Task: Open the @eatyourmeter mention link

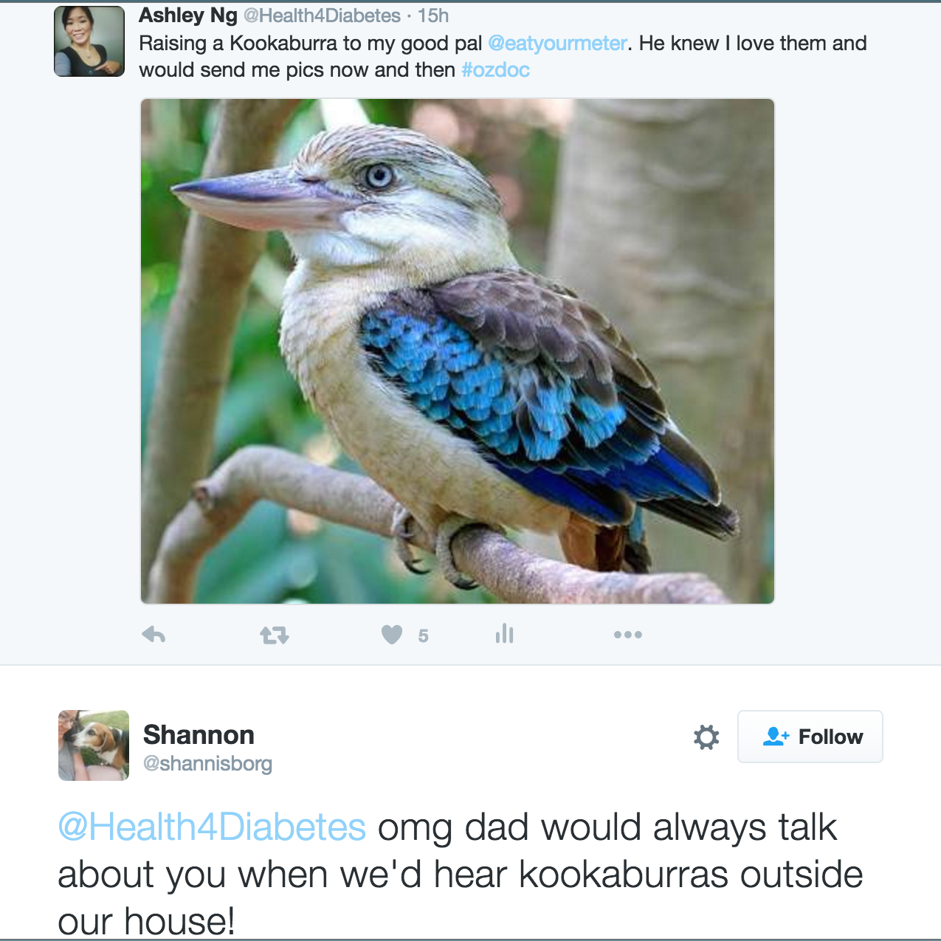Action: tap(558, 44)
